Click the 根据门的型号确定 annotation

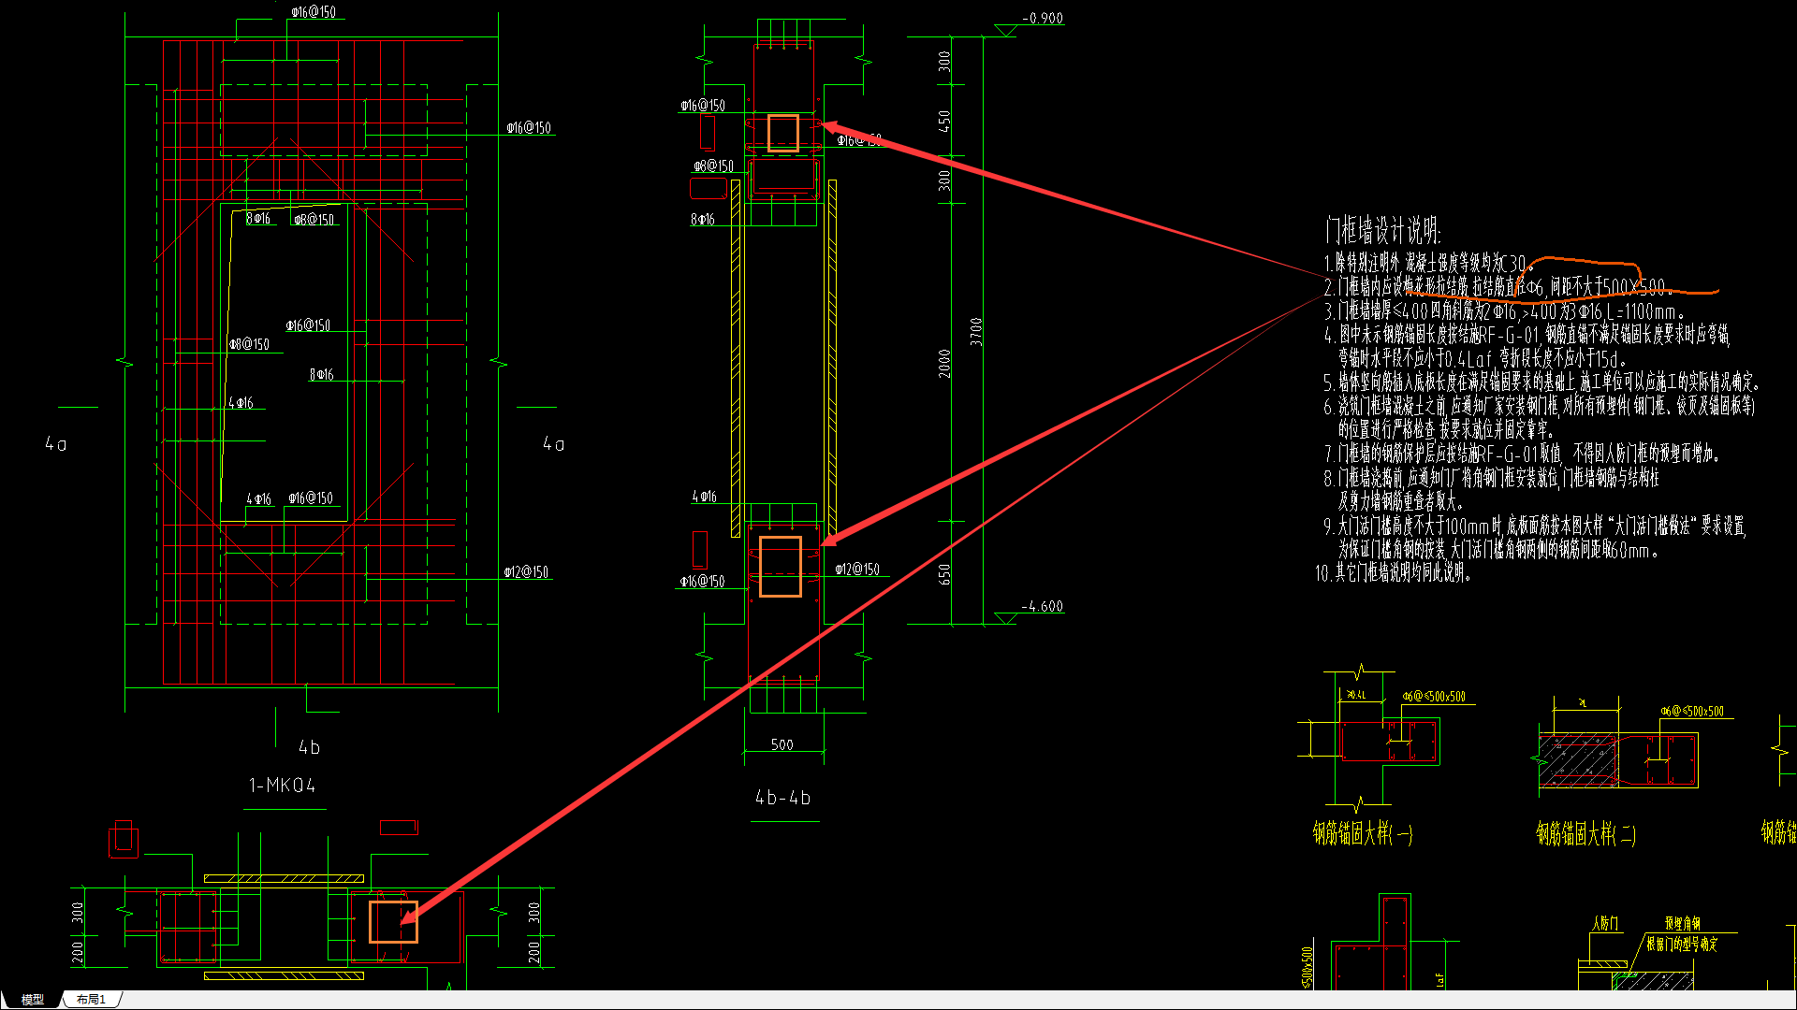[1683, 945]
